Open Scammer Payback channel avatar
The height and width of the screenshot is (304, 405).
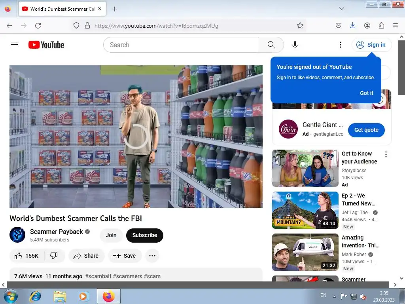17,235
